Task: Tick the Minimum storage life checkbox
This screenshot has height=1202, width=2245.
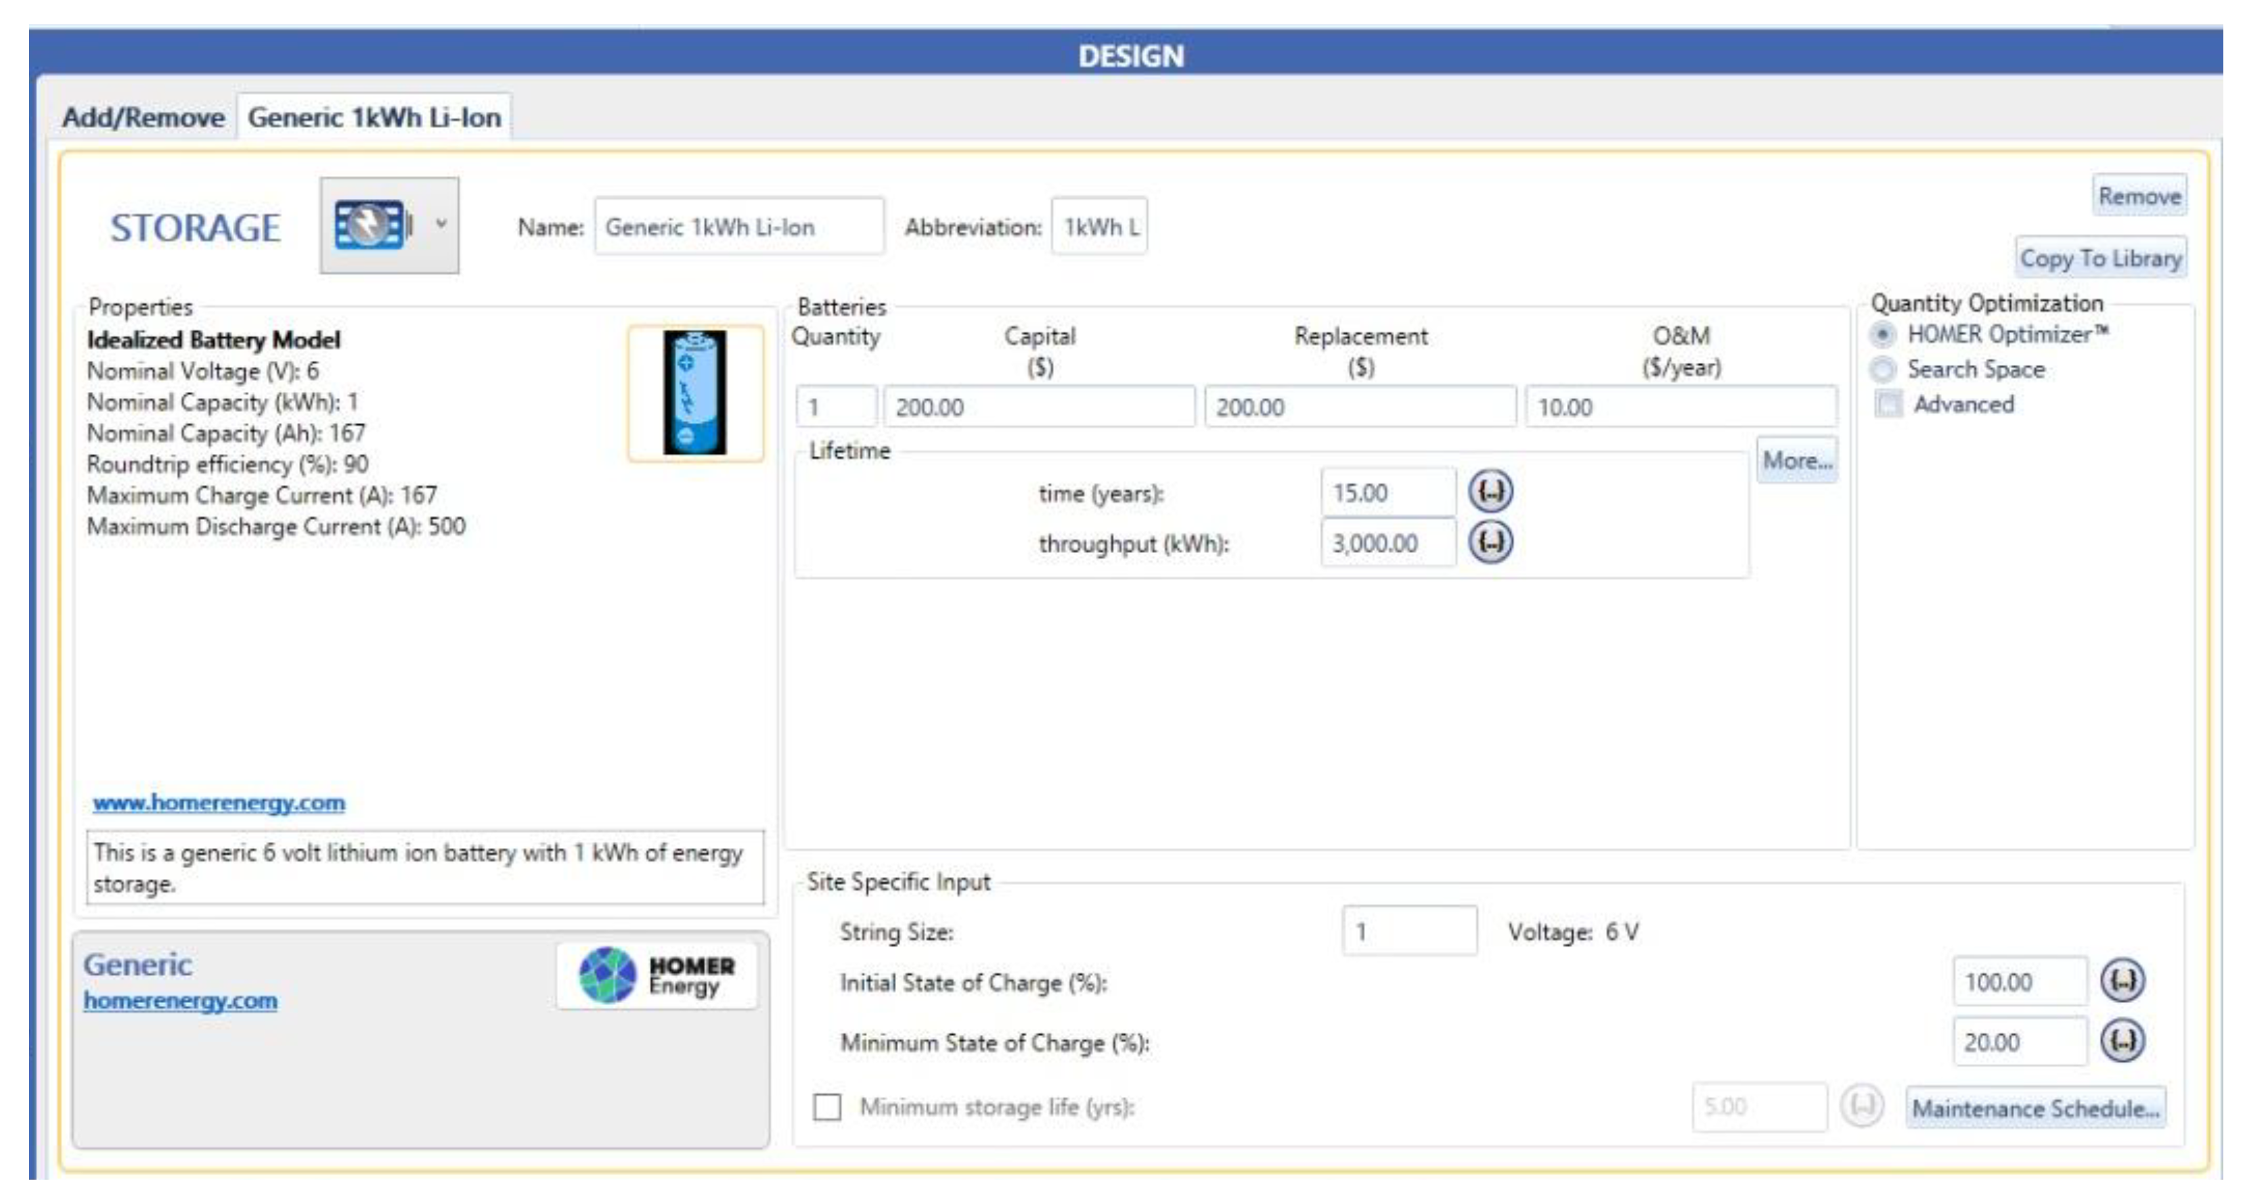Action: coord(826,1107)
